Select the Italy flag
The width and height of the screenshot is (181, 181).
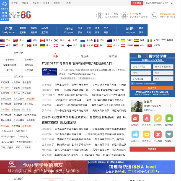pos(83,45)
